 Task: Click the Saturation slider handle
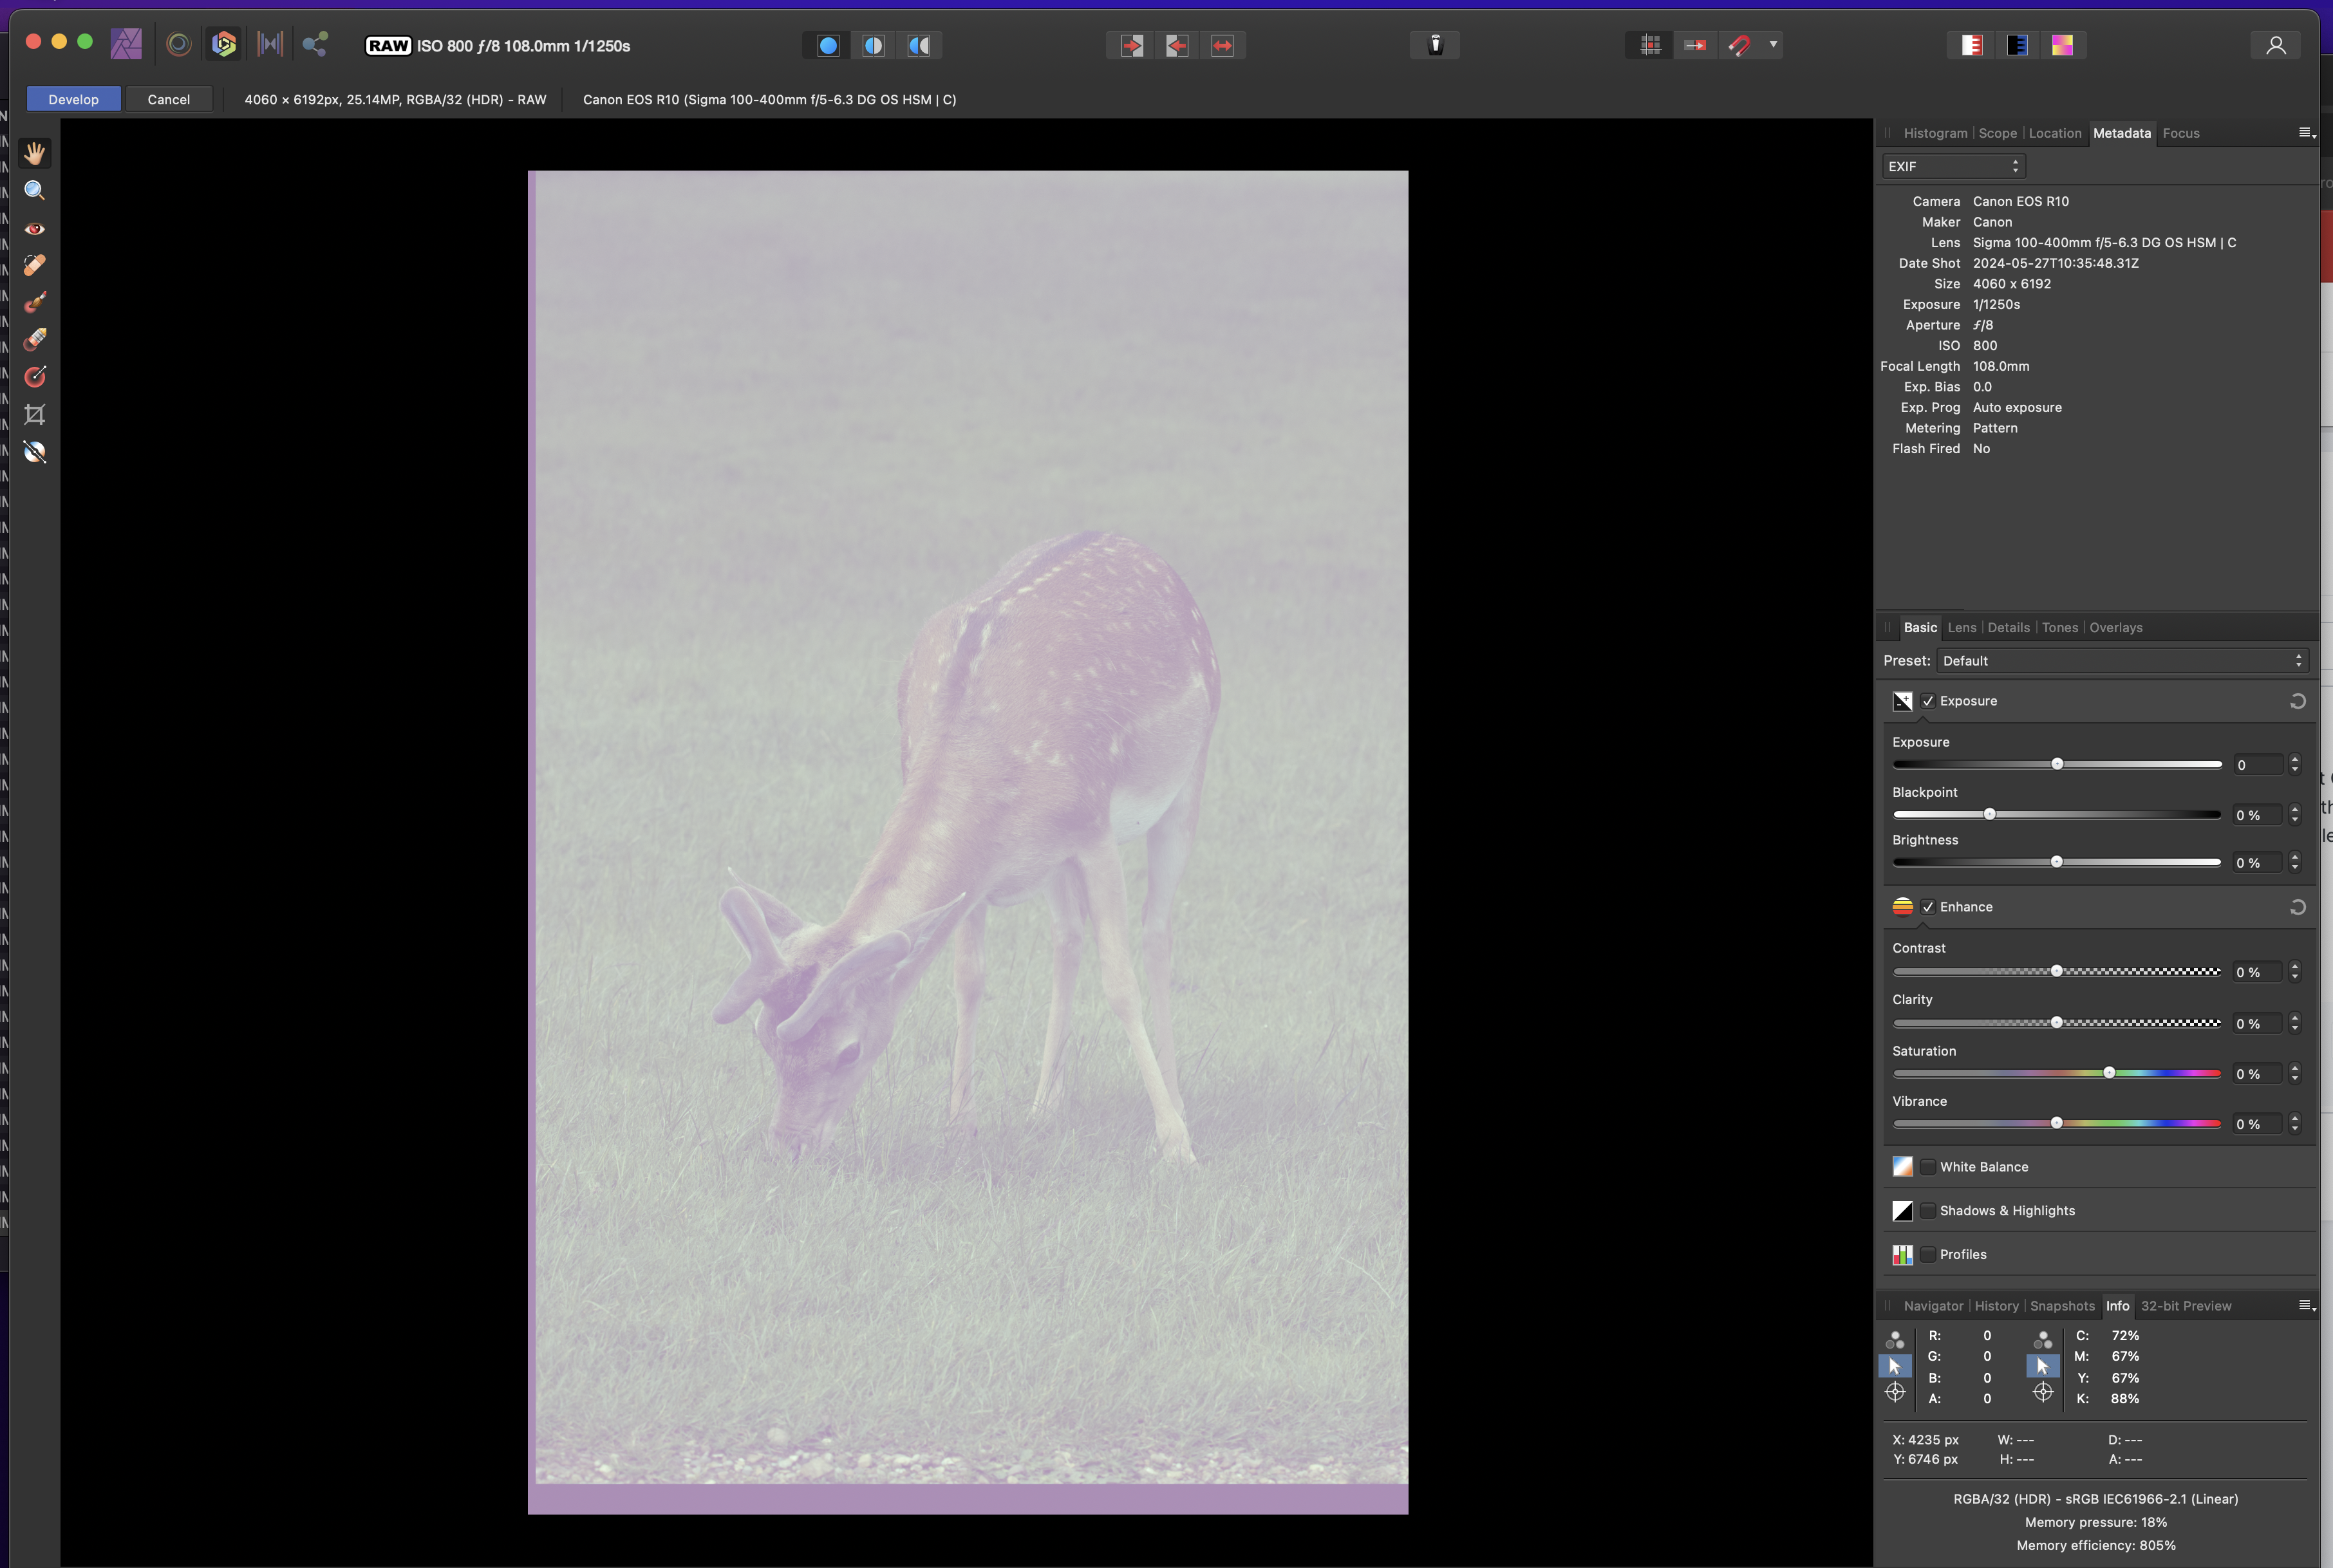[2109, 1073]
